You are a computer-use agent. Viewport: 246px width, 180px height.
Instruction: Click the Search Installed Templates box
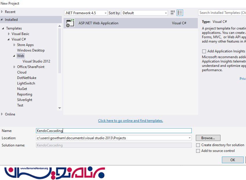click(222, 13)
